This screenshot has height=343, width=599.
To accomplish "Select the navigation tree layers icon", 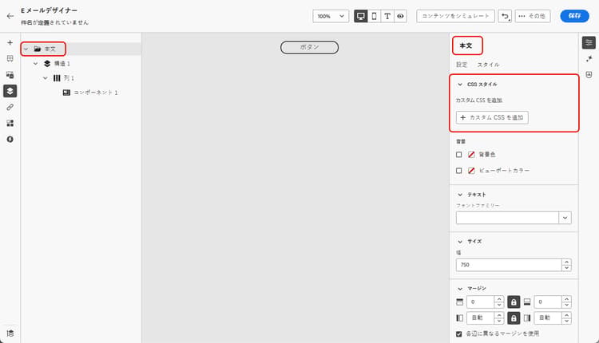I will coord(10,91).
